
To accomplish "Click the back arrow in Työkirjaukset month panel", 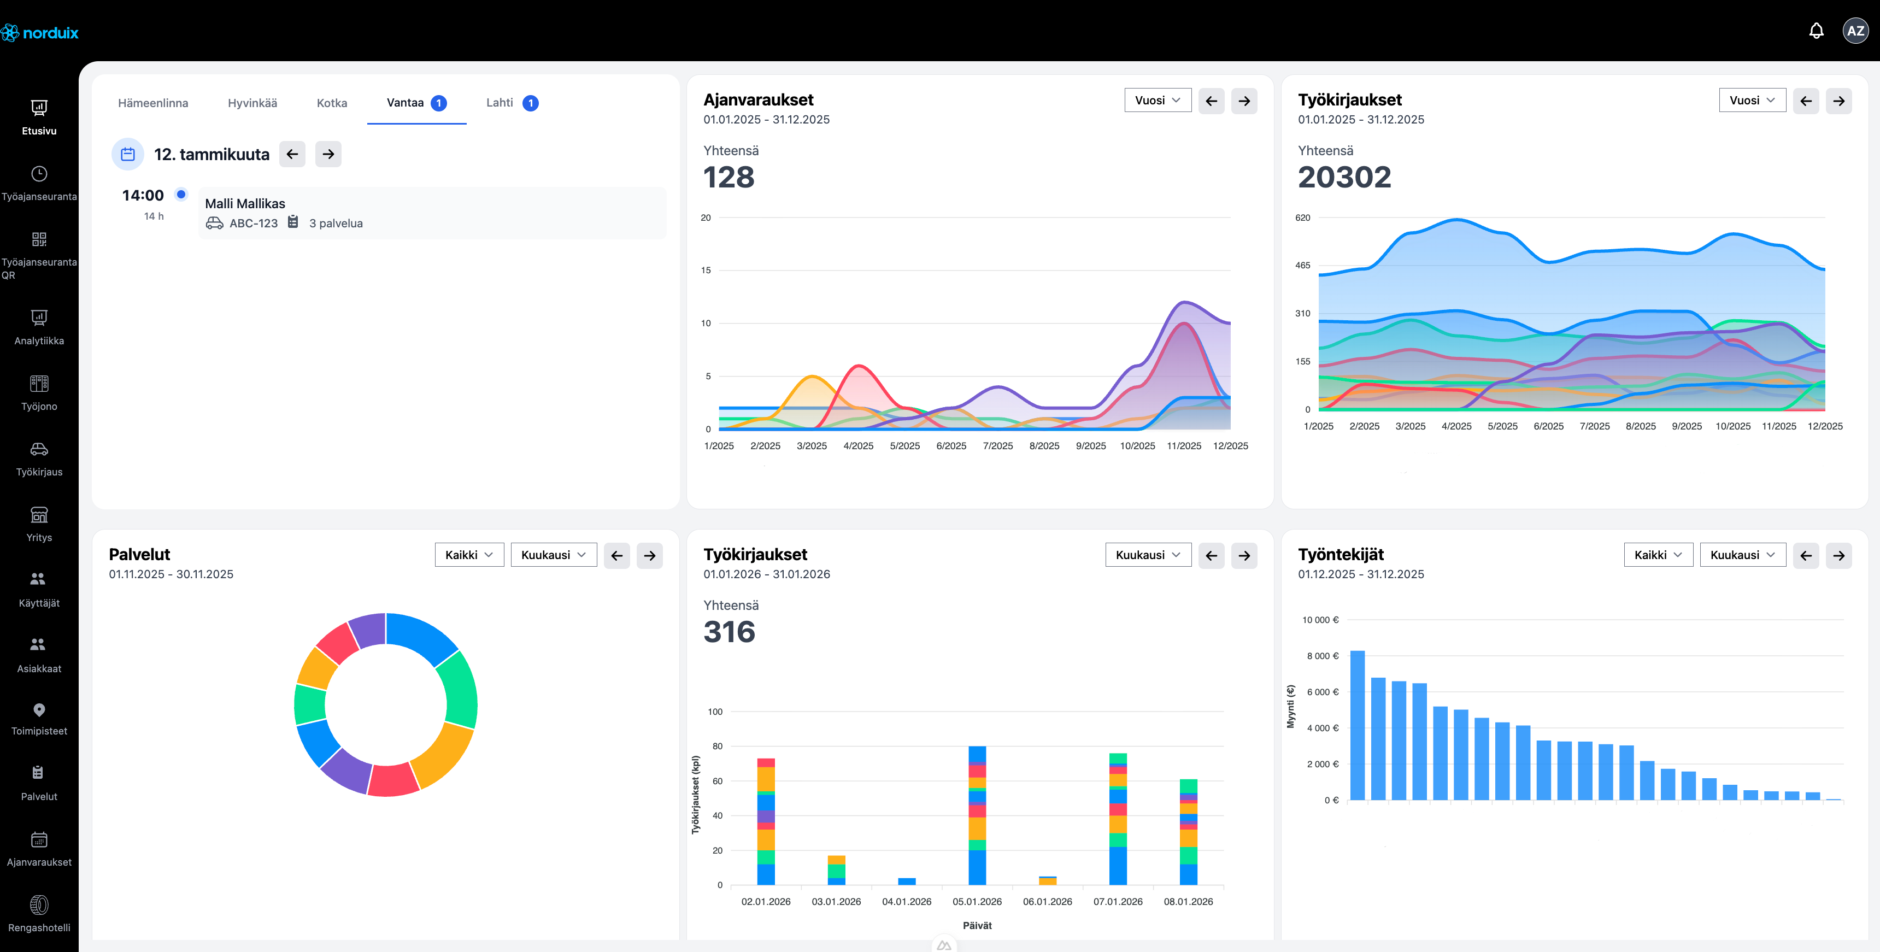I will [x=1211, y=556].
